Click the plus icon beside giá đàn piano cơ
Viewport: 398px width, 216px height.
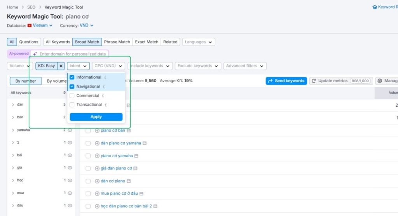[97, 169]
